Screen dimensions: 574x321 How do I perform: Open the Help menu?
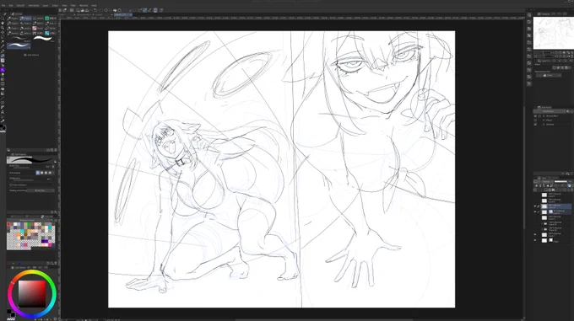click(94, 6)
